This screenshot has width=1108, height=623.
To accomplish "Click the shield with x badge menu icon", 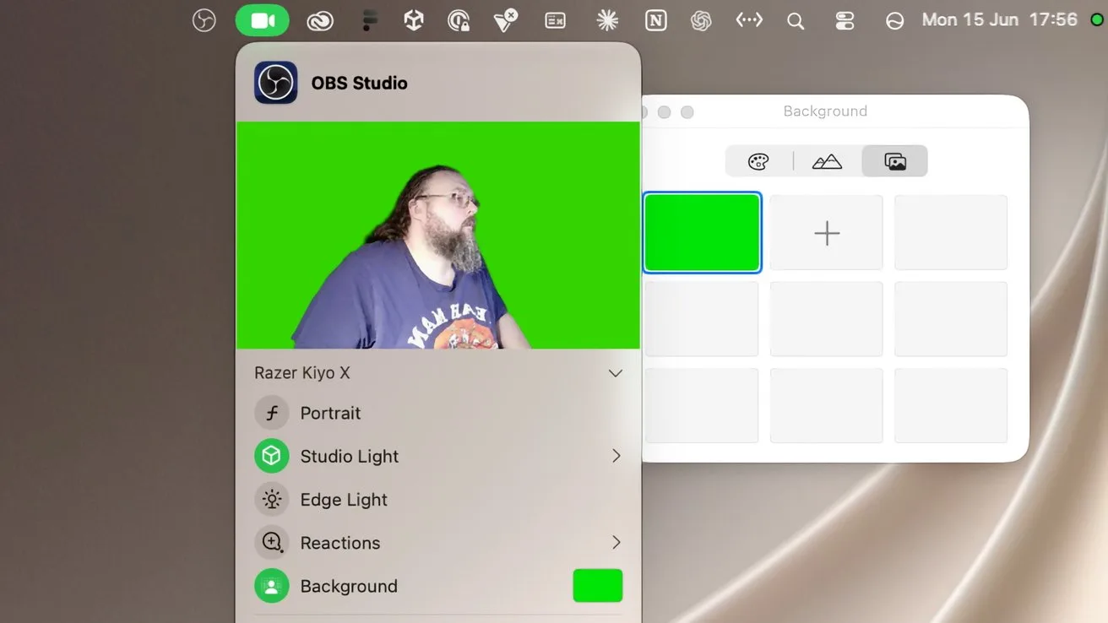I will click(x=506, y=20).
